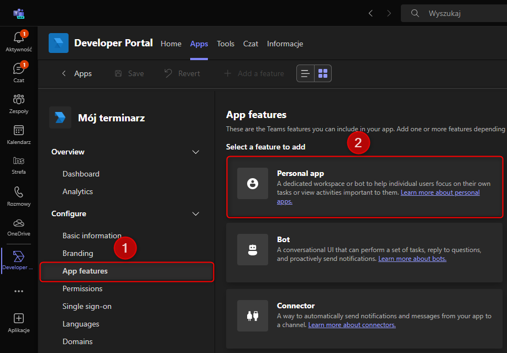This screenshot has width=507, height=353.
Task: Open the Home tab
Action: tap(171, 44)
